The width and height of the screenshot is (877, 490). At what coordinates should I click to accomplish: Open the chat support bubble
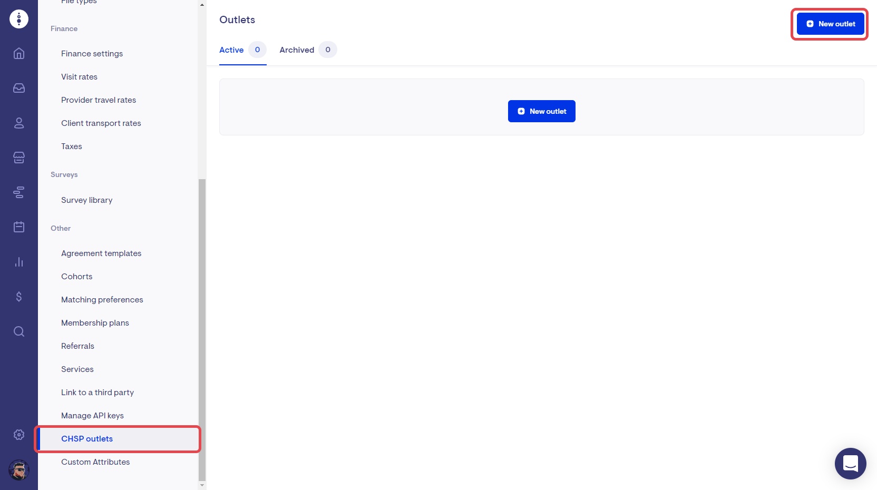850,464
